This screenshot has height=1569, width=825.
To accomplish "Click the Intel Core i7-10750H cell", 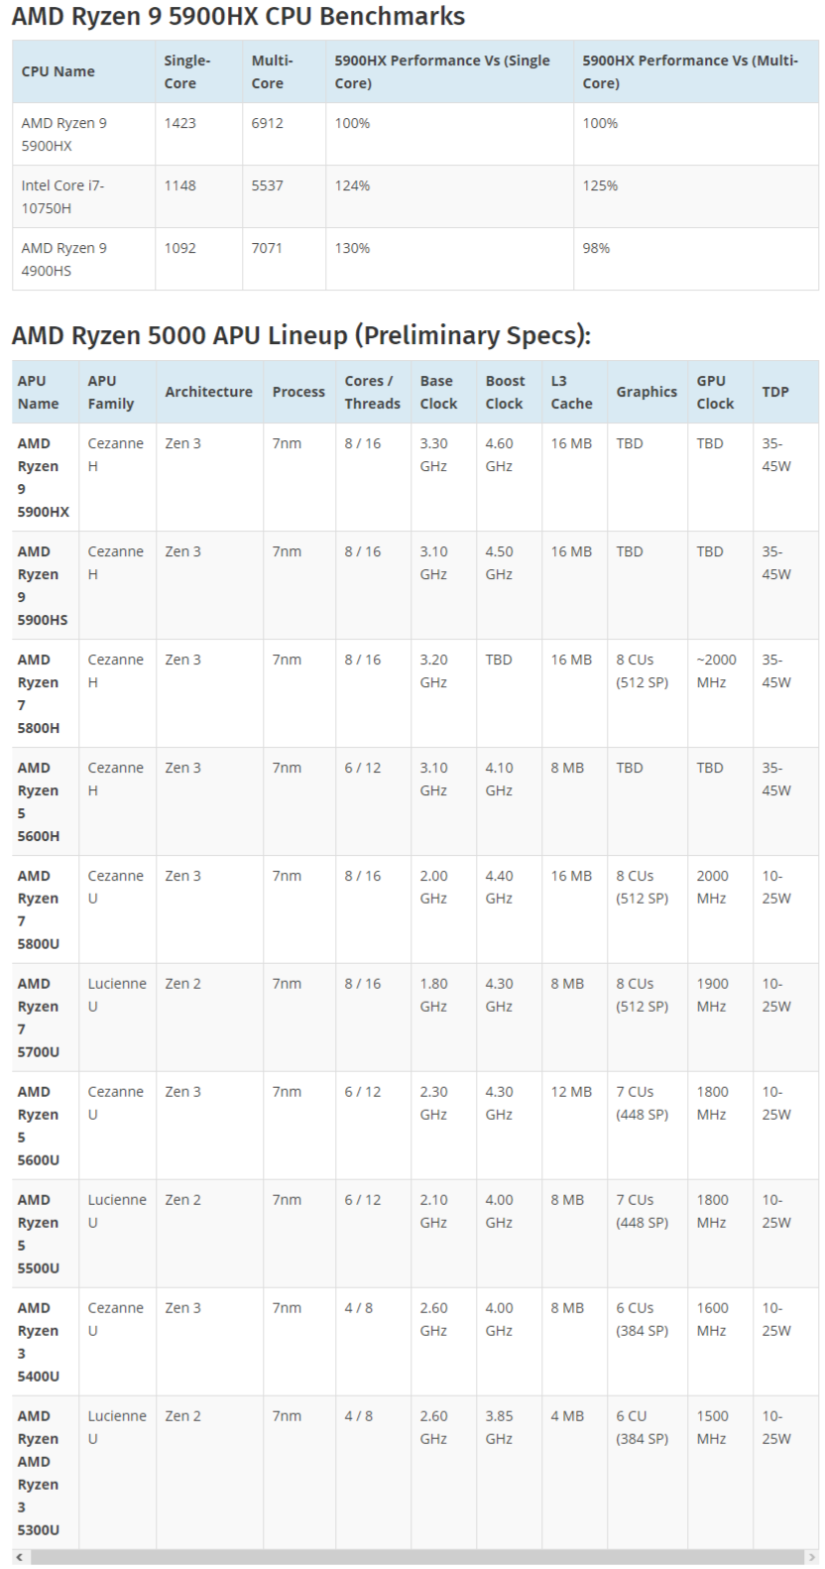I will 84,196.
